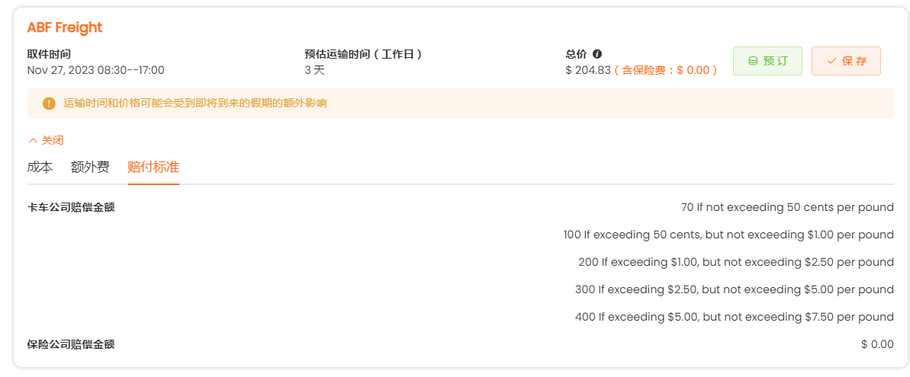This screenshot has height=377, width=910.
Task: Click the info icon beside 总价
Action: click(597, 54)
